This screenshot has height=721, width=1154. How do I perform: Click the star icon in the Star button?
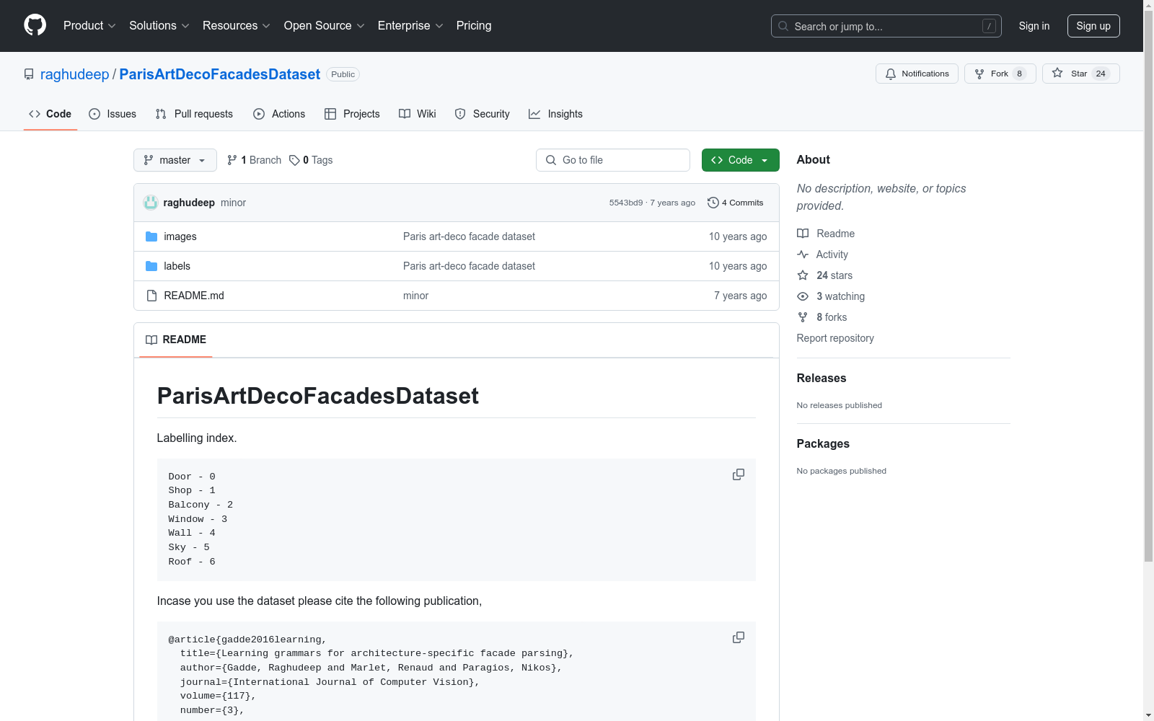1057,73
